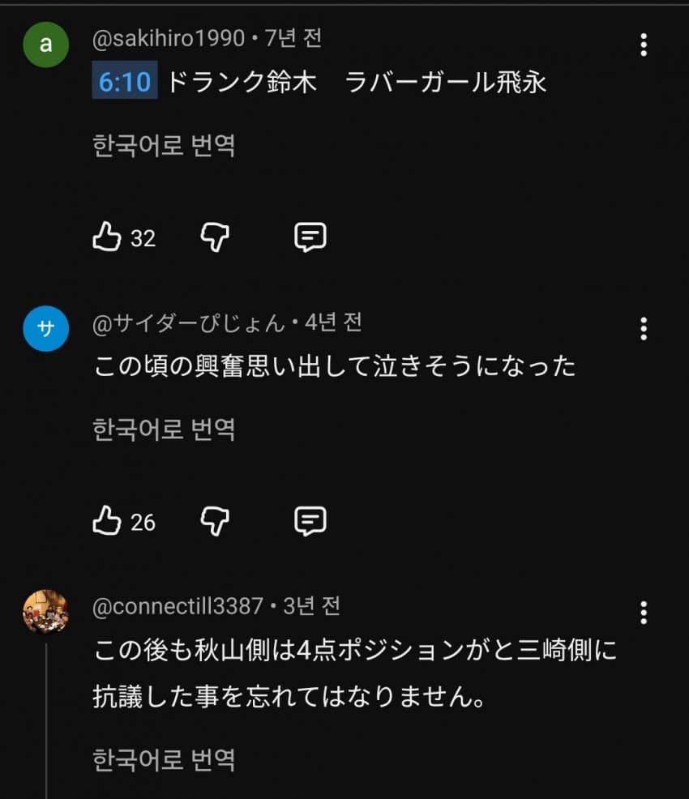Open the blue 'サ' avatar profile
This screenshot has height=799, width=689.
46,329
